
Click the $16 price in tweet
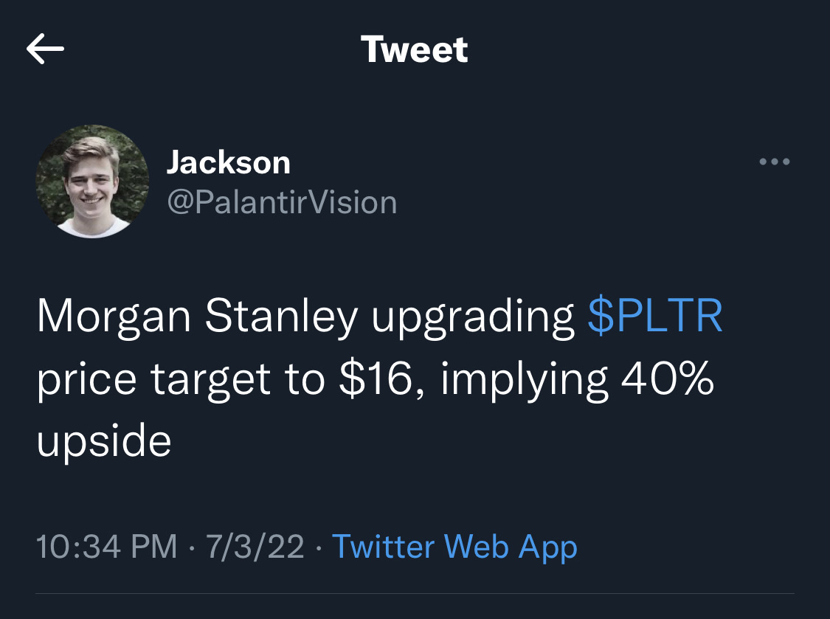pyautogui.click(x=377, y=379)
